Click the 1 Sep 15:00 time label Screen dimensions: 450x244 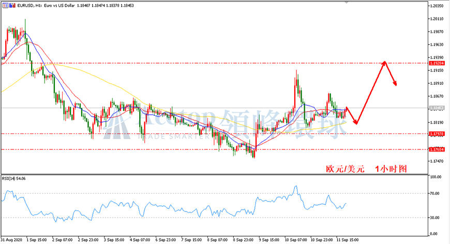click(x=36, y=240)
